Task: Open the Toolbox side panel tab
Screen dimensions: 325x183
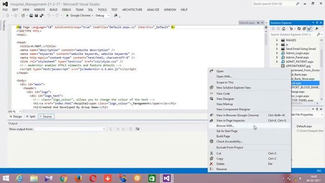Action: (4, 25)
